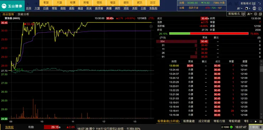263x130 pixels.
Task: Open the 大盤 yellow menu
Action: (59, 3)
